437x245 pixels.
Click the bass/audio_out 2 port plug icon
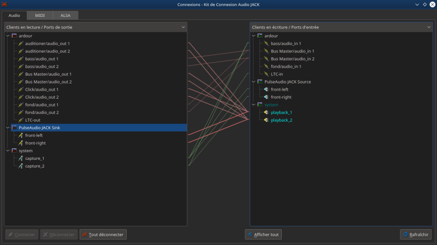tap(21, 66)
